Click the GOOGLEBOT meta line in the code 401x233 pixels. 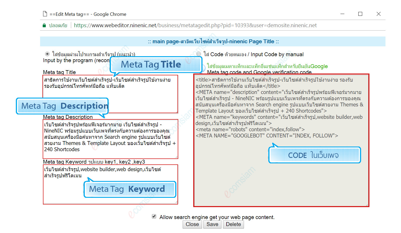click(x=267, y=136)
